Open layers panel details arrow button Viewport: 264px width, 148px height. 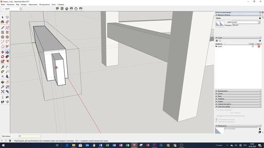(x=260, y=41)
